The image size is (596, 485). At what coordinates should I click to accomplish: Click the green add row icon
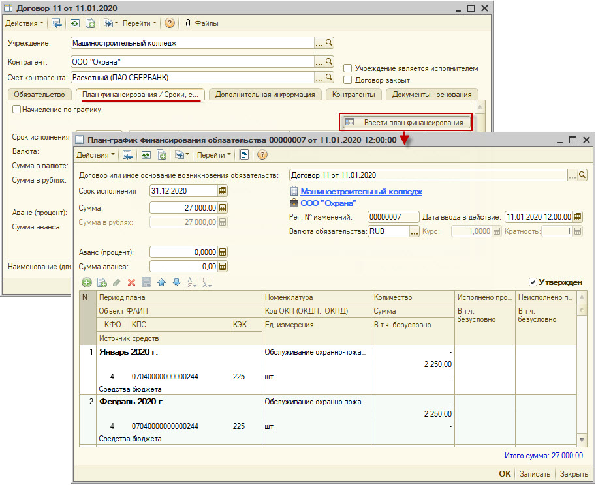click(x=86, y=282)
